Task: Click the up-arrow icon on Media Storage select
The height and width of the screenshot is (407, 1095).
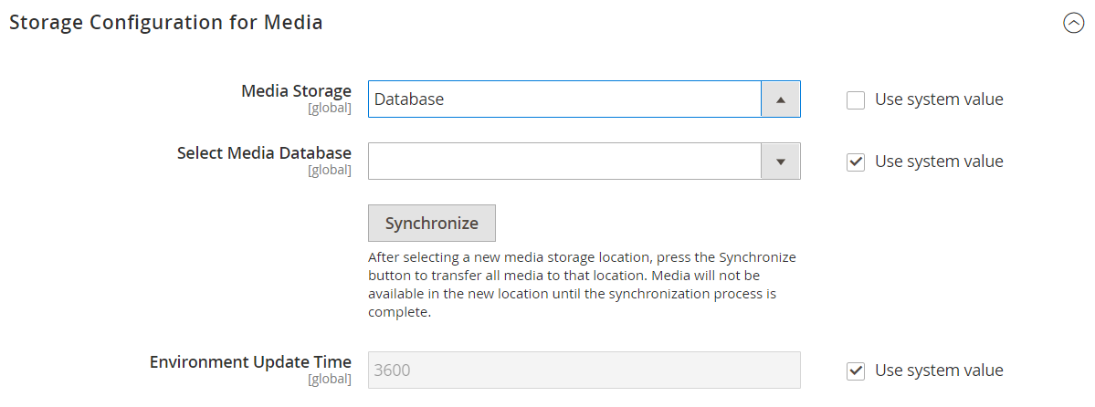Action: pyautogui.click(x=781, y=99)
